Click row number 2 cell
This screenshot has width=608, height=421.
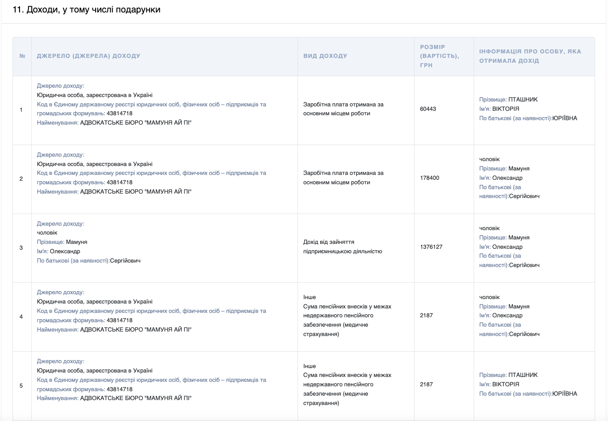coord(21,178)
